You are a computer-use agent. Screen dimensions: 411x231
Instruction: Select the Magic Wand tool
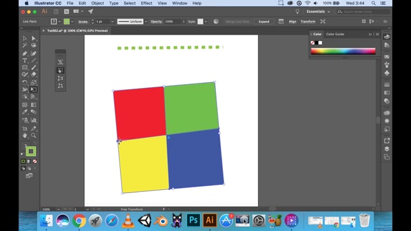click(24, 46)
